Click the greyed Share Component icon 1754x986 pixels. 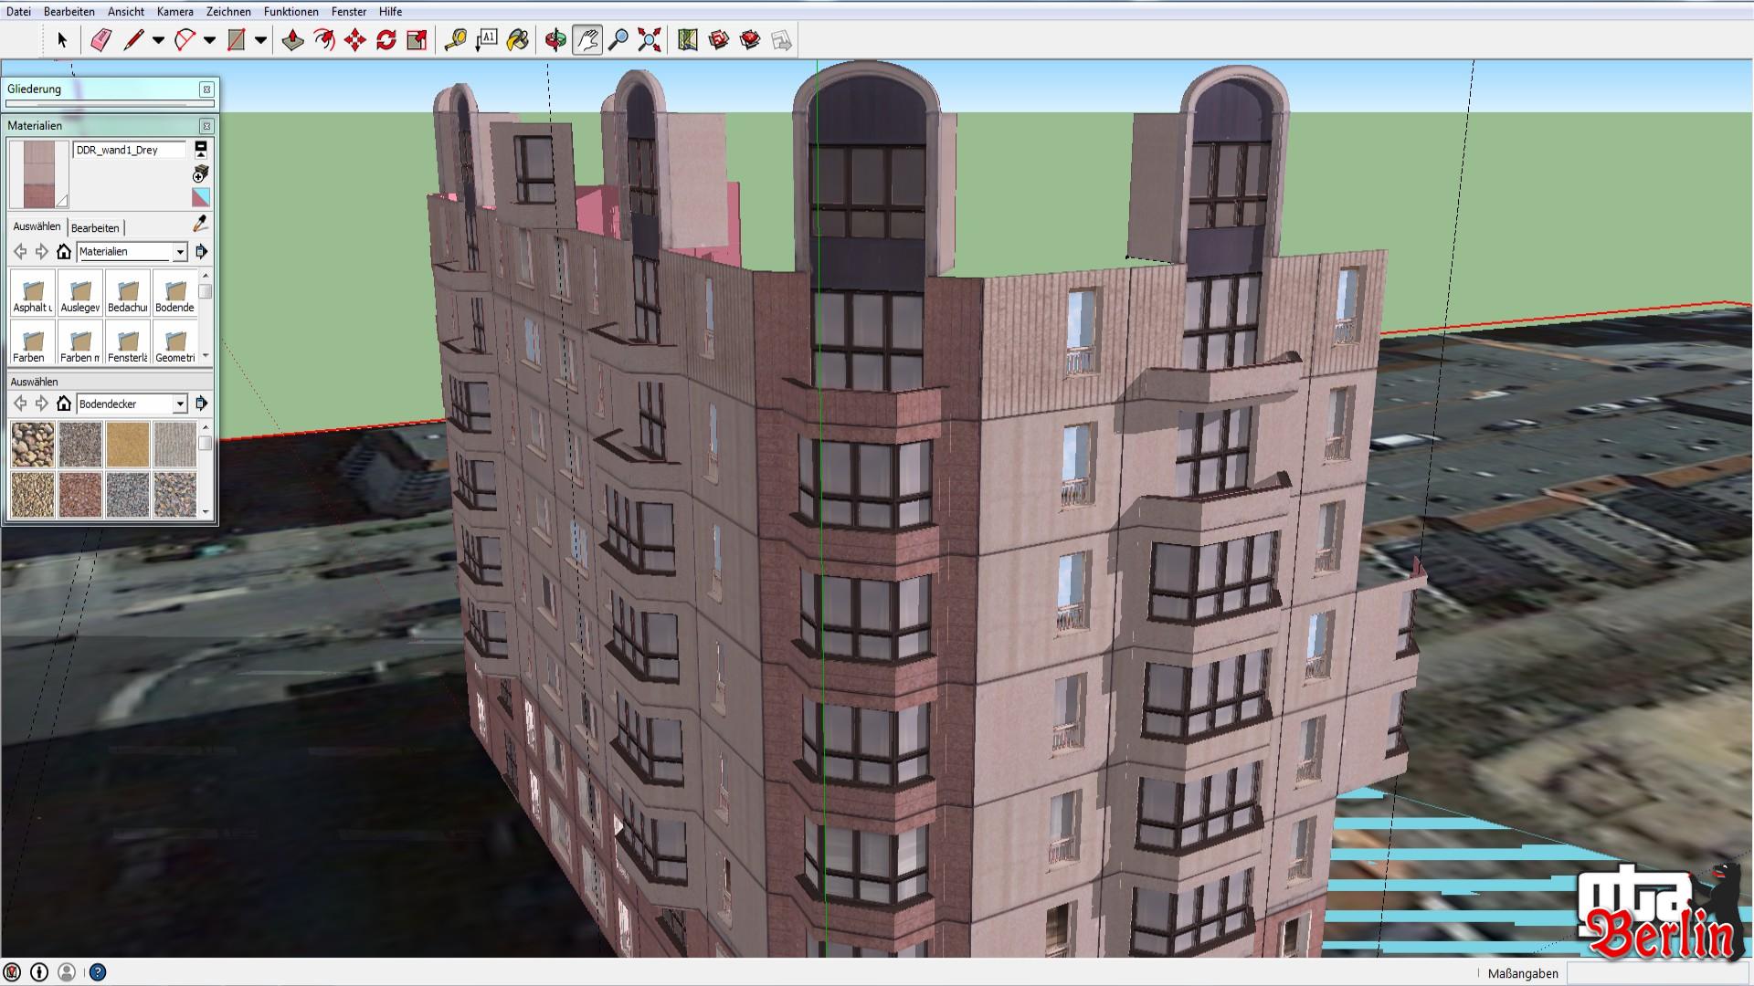[781, 40]
